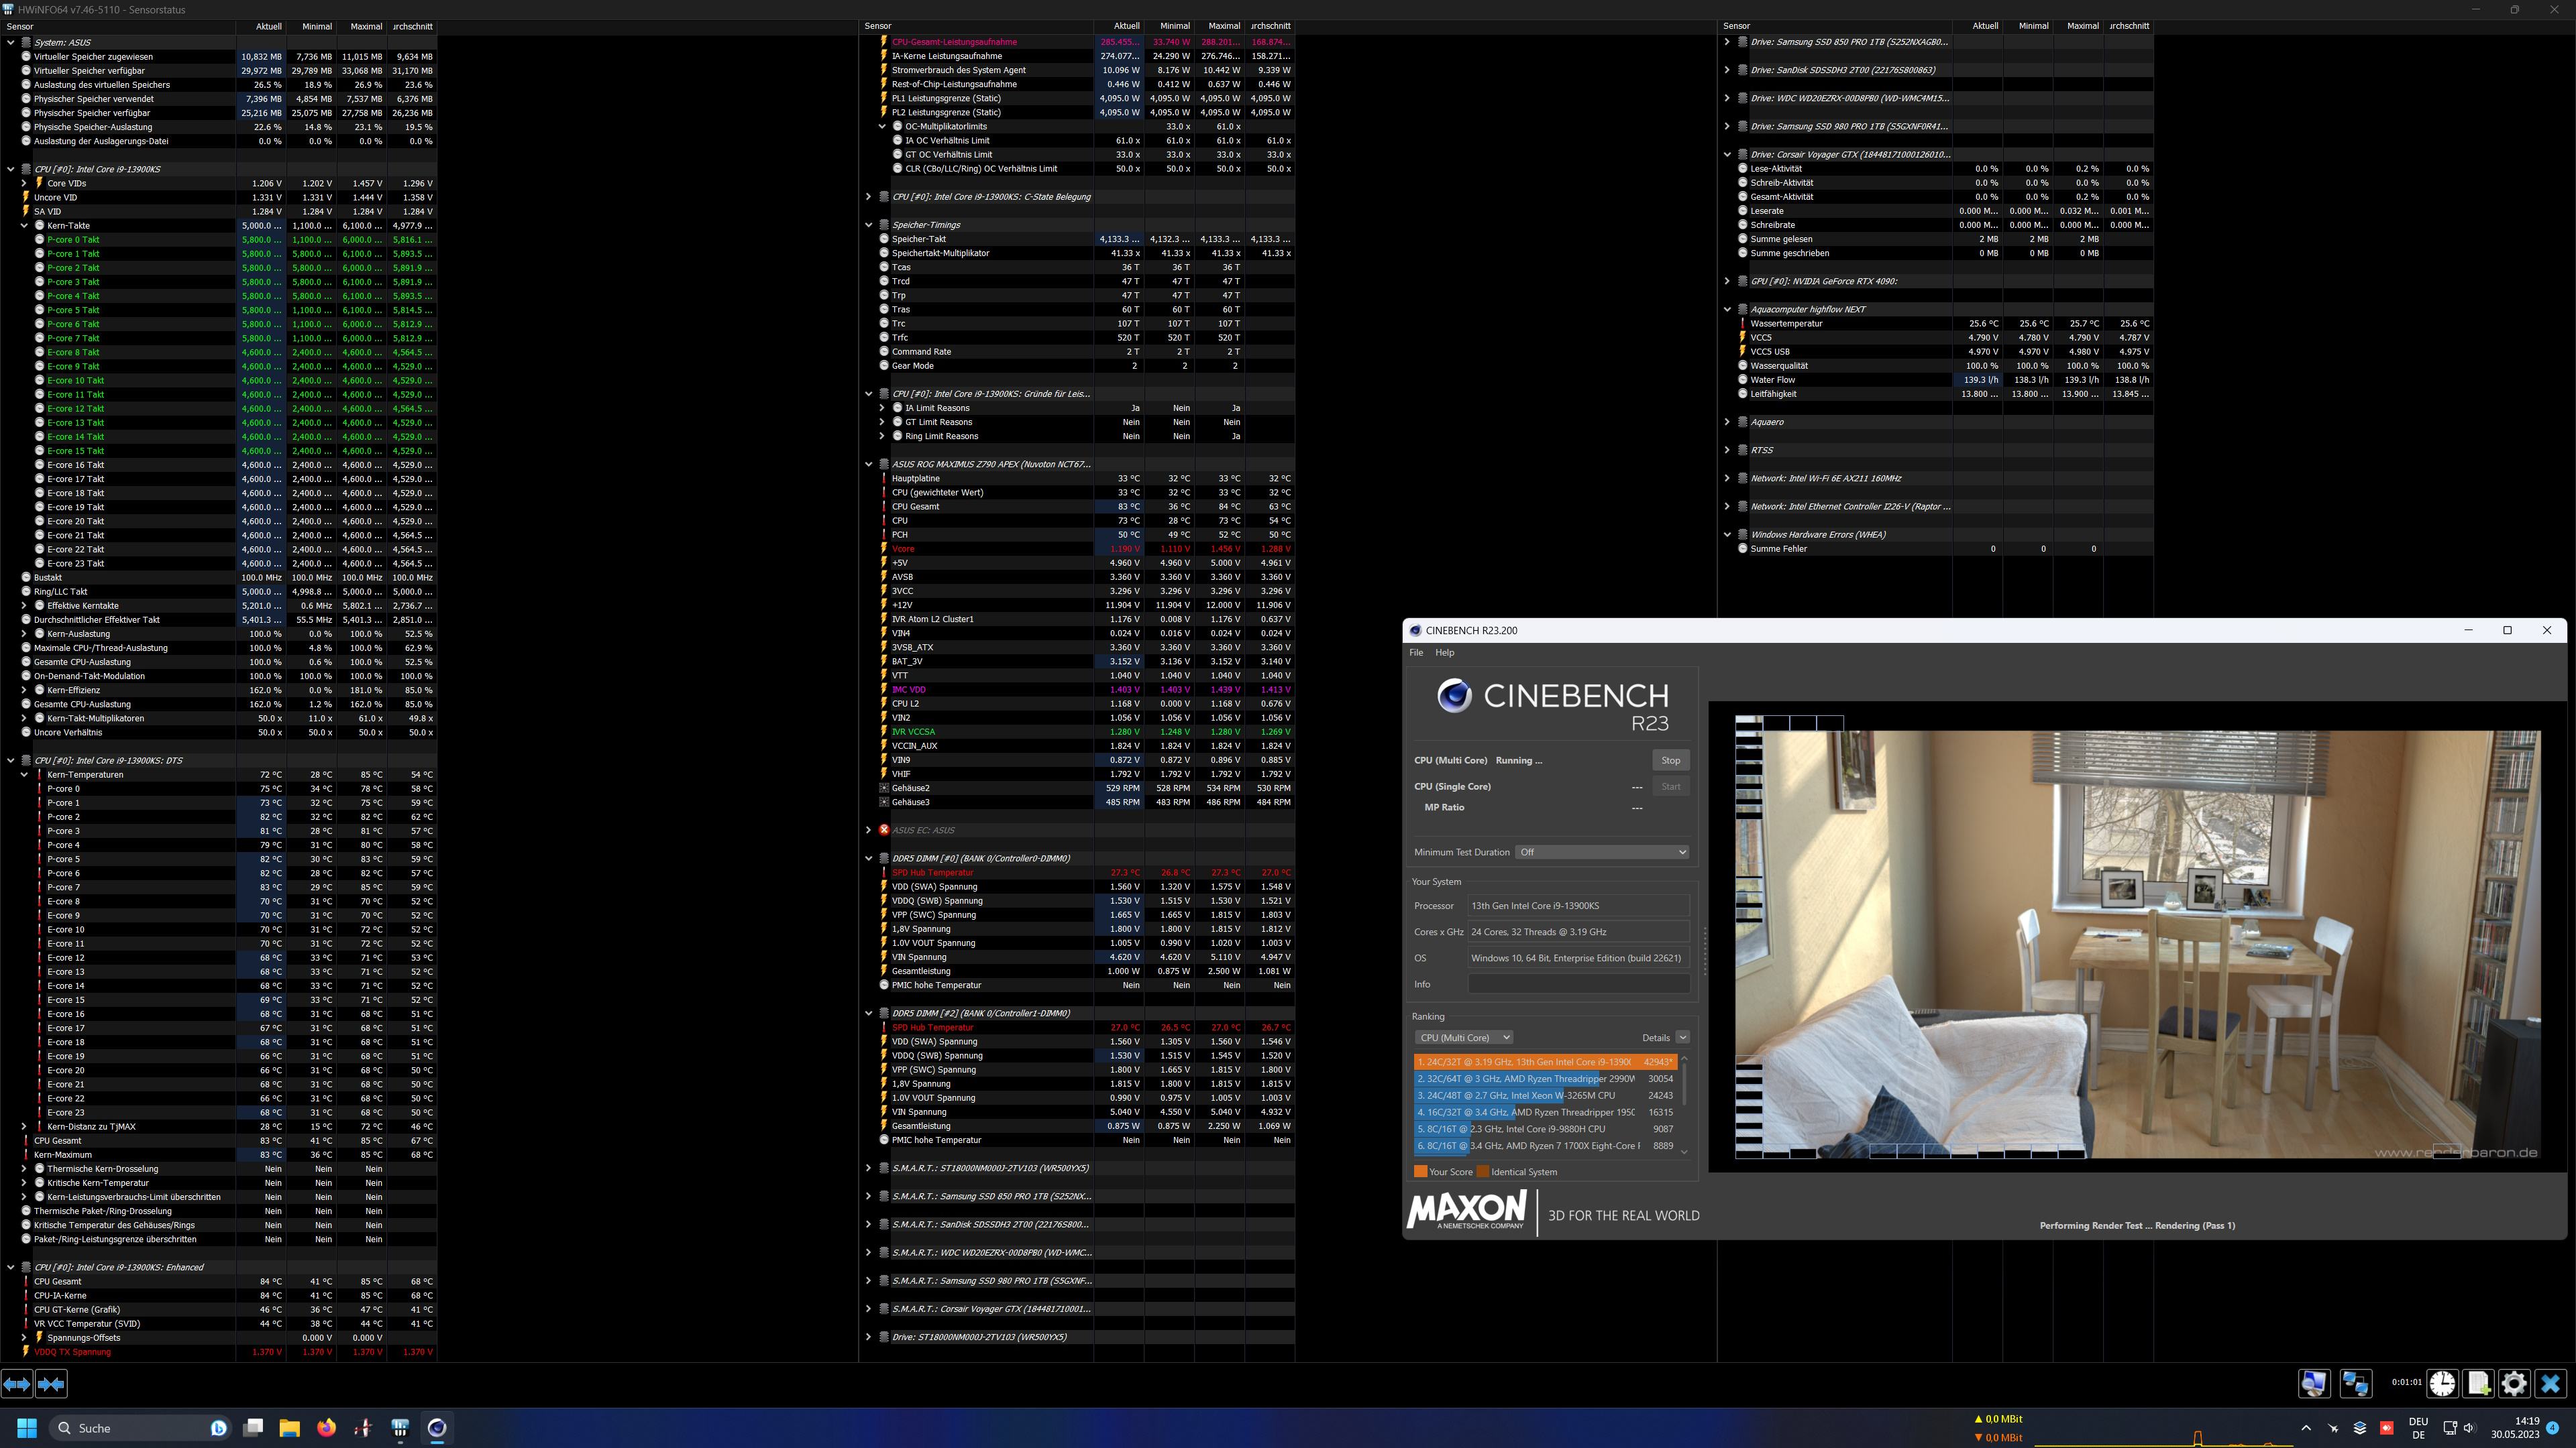
Task: Click the red airplane app taskbar icon
Action: tap(363, 1427)
